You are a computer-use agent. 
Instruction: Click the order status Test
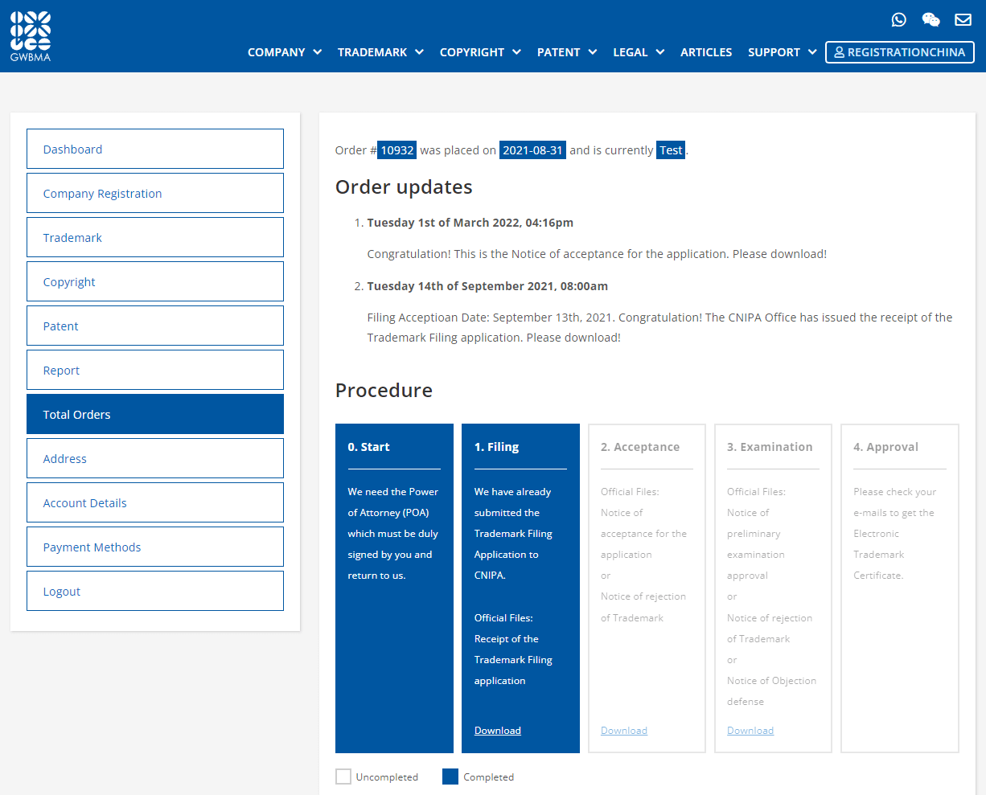pyautogui.click(x=671, y=150)
